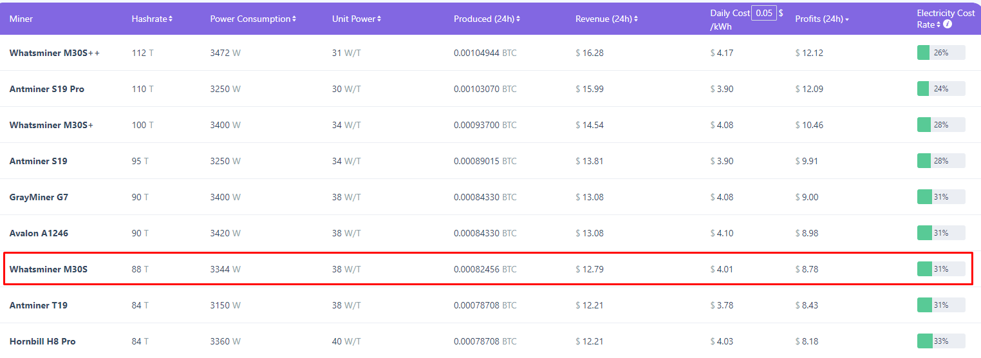Select $ 10.46 profit value
Viewport: 981px width, 358px height.
point(809,125)
